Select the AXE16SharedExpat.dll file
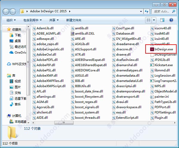This screenshot has width=179, height=148. [89, 65]
